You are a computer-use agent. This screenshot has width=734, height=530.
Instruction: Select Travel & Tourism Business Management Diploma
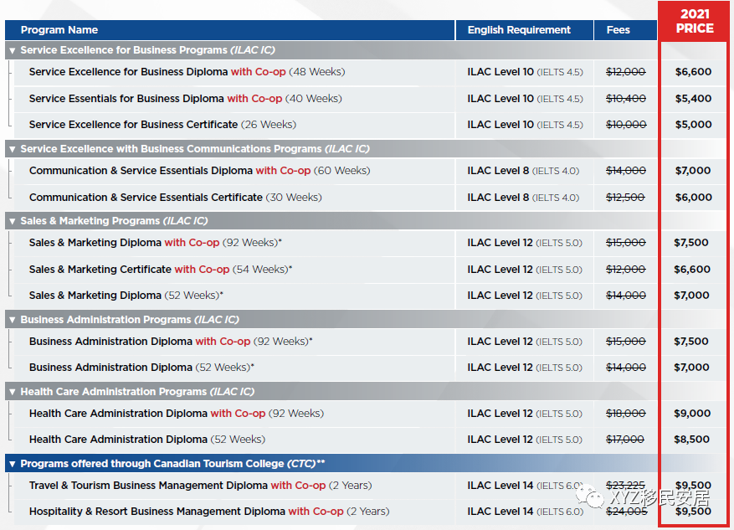coord(200,486)
